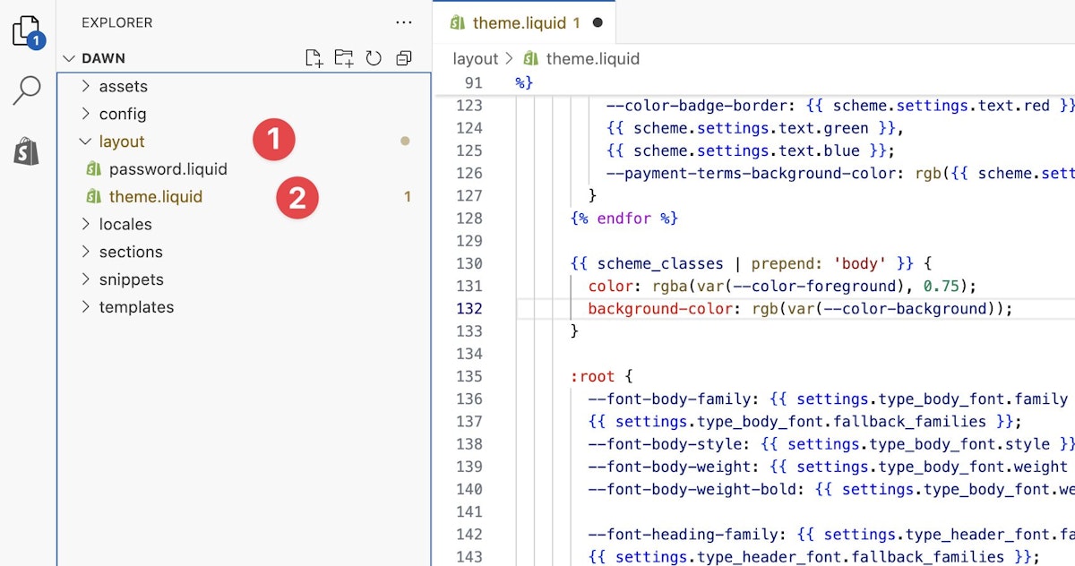This screenshot has height=566, width=1075.
Task: Click the unsaved dot on theme.liquid tab
Action: (x=598, y=22)
